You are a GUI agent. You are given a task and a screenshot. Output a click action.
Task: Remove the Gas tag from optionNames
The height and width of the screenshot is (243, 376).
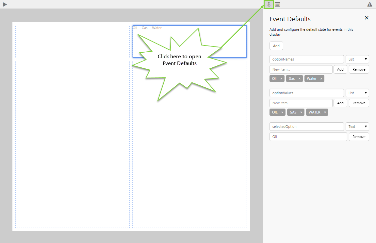(x=299, y=79)
